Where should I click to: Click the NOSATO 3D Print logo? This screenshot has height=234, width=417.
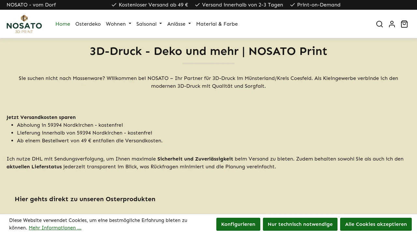point(24,24)
